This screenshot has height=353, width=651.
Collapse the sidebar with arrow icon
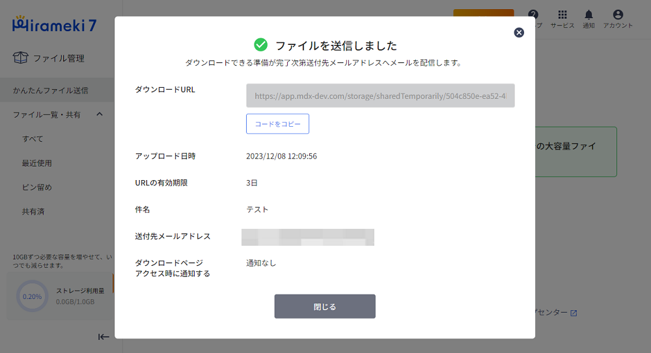coord(104,337)
